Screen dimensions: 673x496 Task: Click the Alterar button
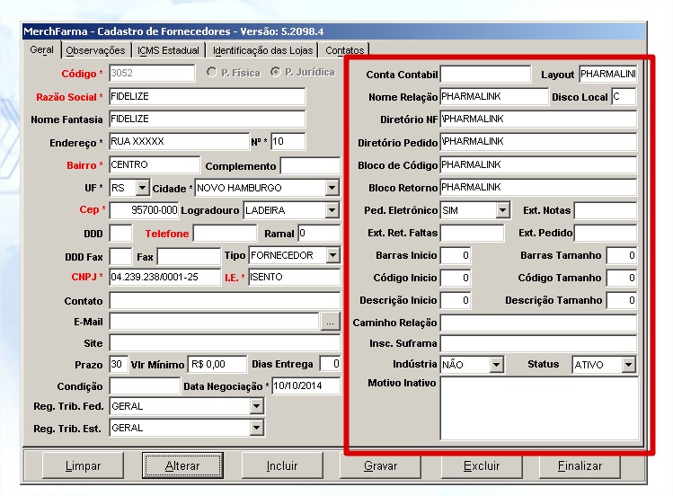click(182, 466)
